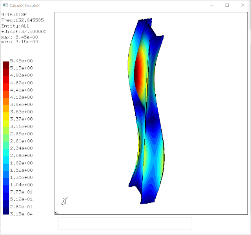Maximize the CalculiX GraphiX window
Screen dimensions: 251x235
pos(227,5)
